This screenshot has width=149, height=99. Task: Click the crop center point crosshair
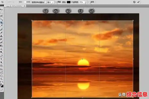tap(83, 59)
